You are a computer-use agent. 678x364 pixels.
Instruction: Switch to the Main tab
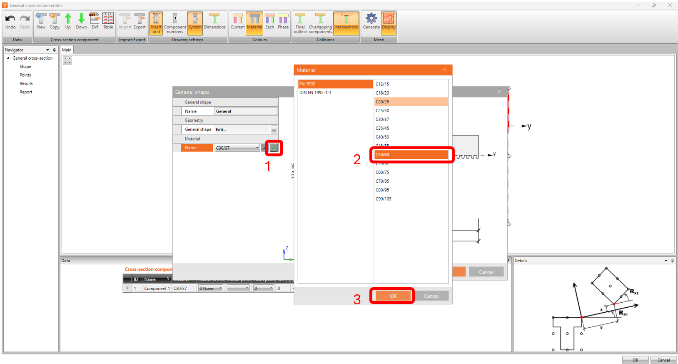[67, 50]
